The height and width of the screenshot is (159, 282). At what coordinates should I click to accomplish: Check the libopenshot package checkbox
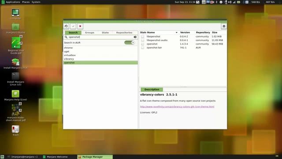pyautogui.click(x=142, y=36)
